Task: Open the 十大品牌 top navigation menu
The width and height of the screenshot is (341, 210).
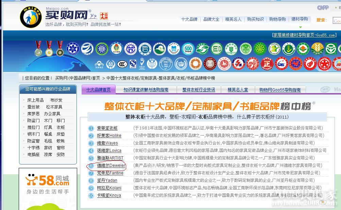Action: pos(189,19)
